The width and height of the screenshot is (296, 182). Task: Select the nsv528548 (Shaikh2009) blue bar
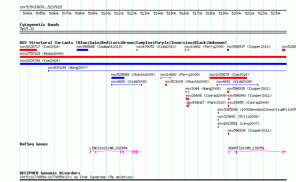point(118,78)
